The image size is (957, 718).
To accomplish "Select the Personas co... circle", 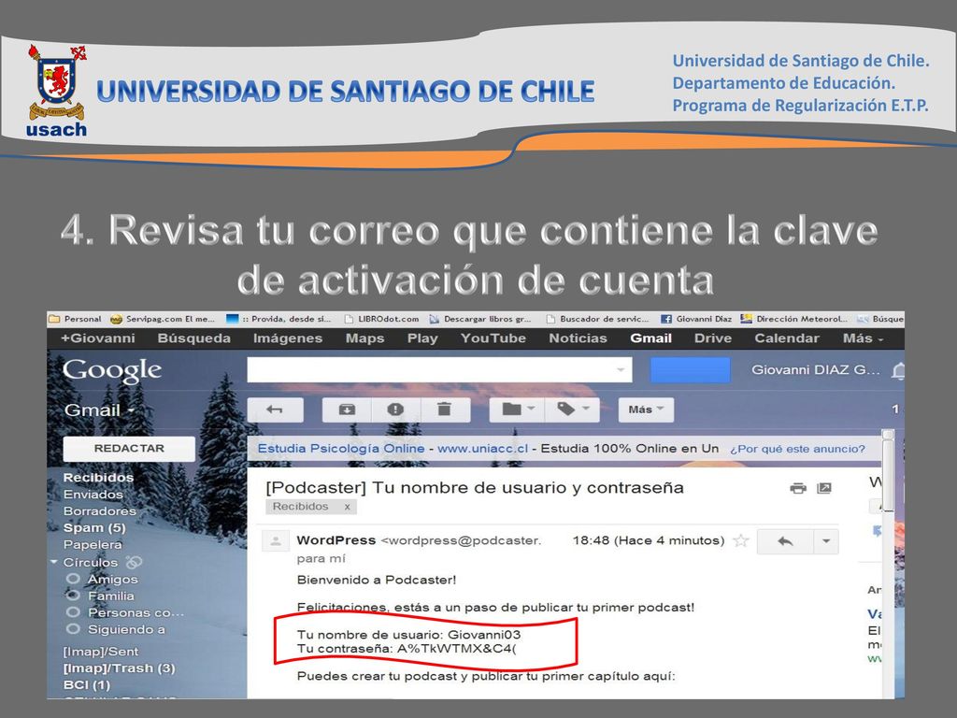I will point(136,612).
